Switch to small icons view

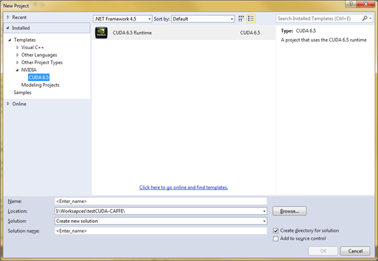[x=241, y=18]
